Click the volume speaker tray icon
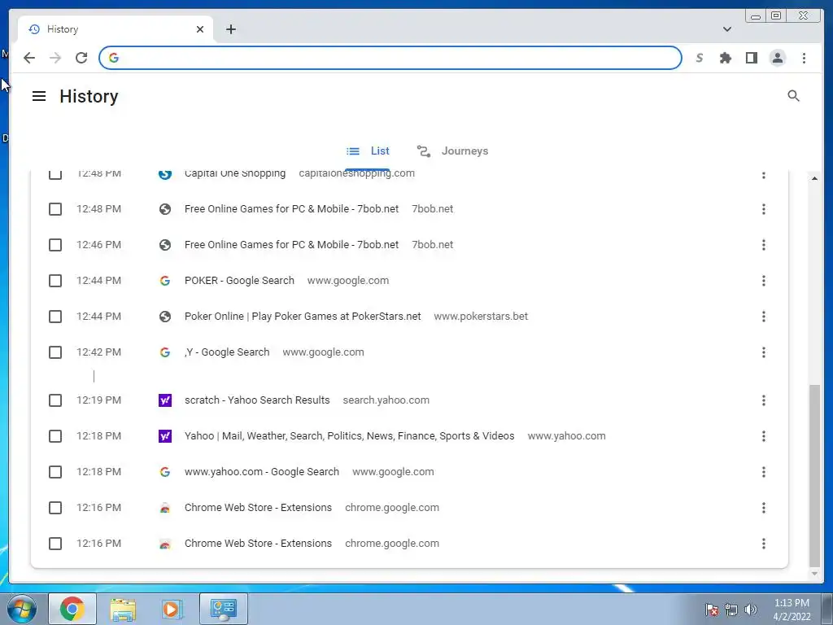This screenshot has height=625, width=833. click(750, 610)
